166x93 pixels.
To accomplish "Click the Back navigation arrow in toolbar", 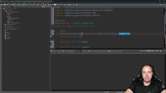I will click(71, 5).
